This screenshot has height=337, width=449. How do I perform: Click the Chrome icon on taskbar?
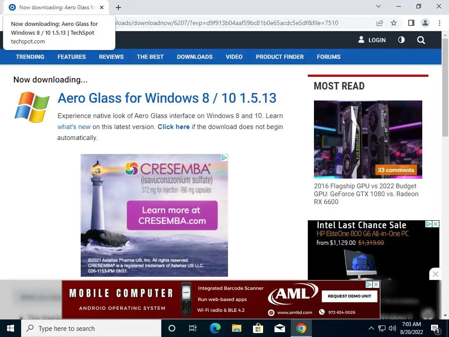(x=301, y=328)
